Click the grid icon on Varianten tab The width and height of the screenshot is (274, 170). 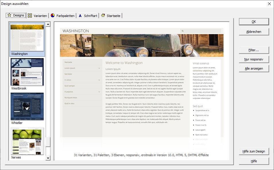pyautogui.click(x=30, y=16)
